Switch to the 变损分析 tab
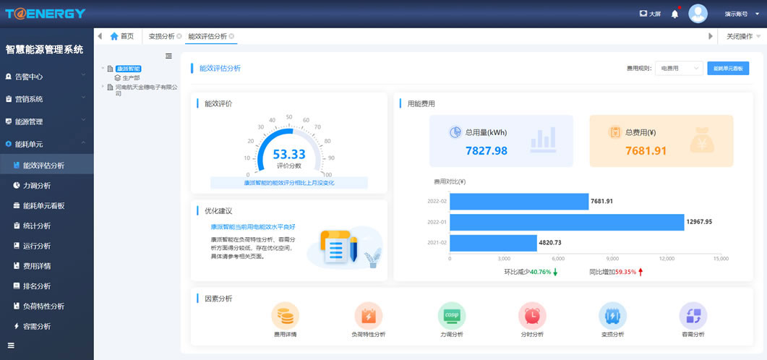This screenshot has width=767, height=360. [161, 36]
